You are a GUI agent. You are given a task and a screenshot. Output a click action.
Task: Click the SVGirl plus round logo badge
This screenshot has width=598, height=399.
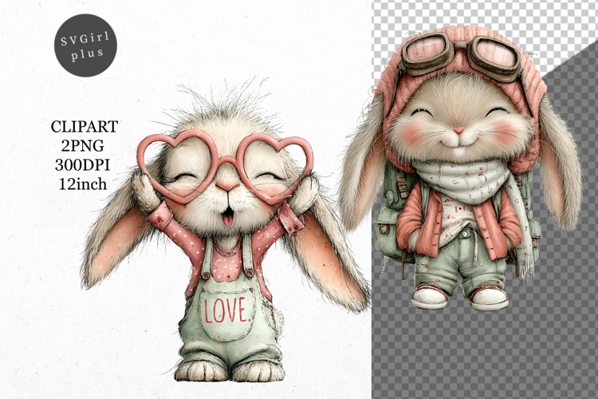click(x=85, y=45)
